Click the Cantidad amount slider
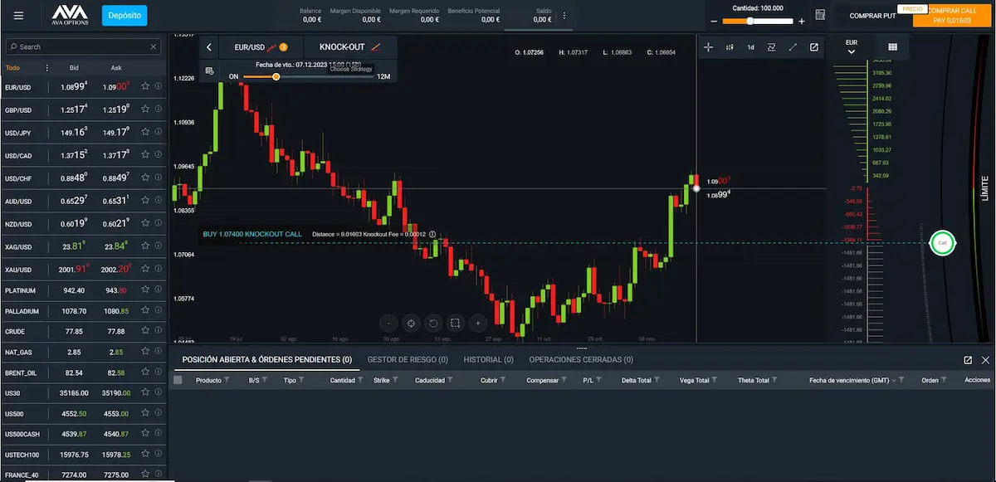The image size is (996, 482). (x=760, y=21)
